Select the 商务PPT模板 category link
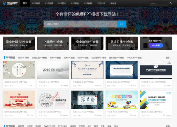Screen dimensions: 177x127 pyautogui.click(x=55, y=58)
